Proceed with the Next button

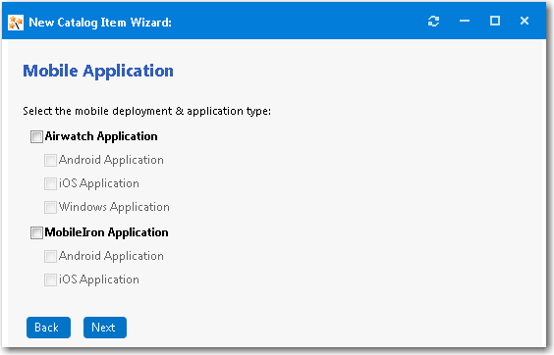(x=105, y=328)
